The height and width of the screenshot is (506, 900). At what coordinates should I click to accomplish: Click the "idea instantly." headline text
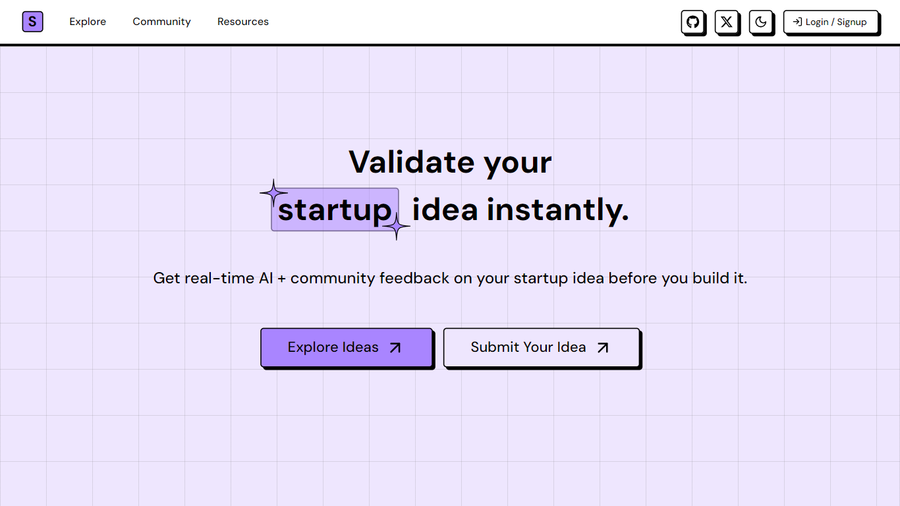(x=520, y=210)
